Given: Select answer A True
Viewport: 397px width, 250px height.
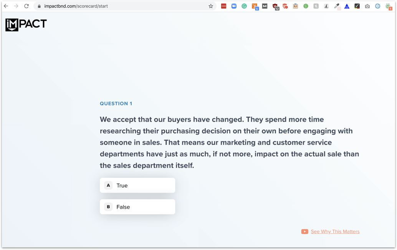Looking at the screenshot, I should pyautogui.click(x=137, y=185).
